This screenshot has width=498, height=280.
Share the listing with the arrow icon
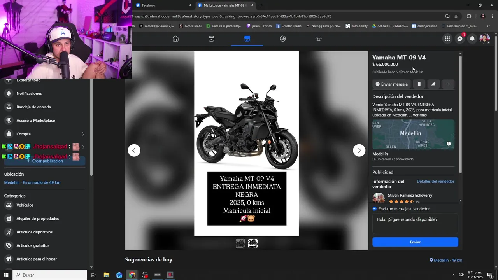tap(433, 84)
